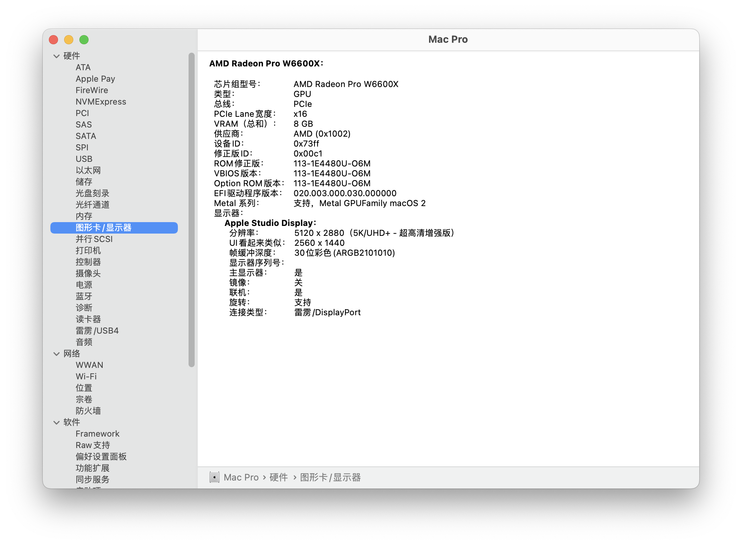Open the 雷雳/USB4 hardware item
The width and height of the screenshot is (742, 545).
pyautogui.click(x=97, y=331)
